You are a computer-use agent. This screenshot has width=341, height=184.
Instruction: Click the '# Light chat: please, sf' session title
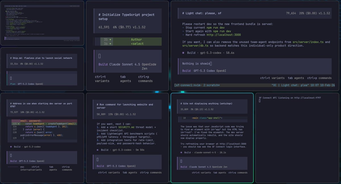tap(202, 13)
